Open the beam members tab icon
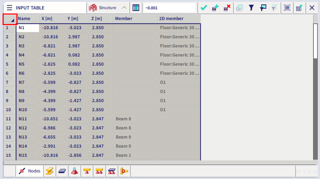 pyautogui.click(x=49, y=171)
